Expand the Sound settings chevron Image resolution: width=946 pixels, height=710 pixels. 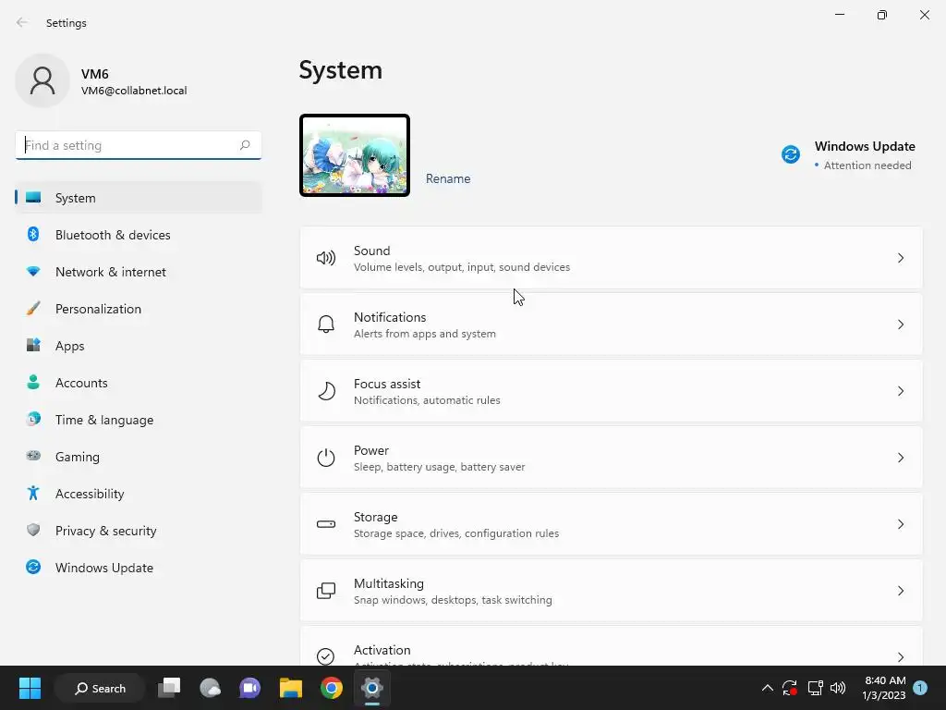coord(900,259)
